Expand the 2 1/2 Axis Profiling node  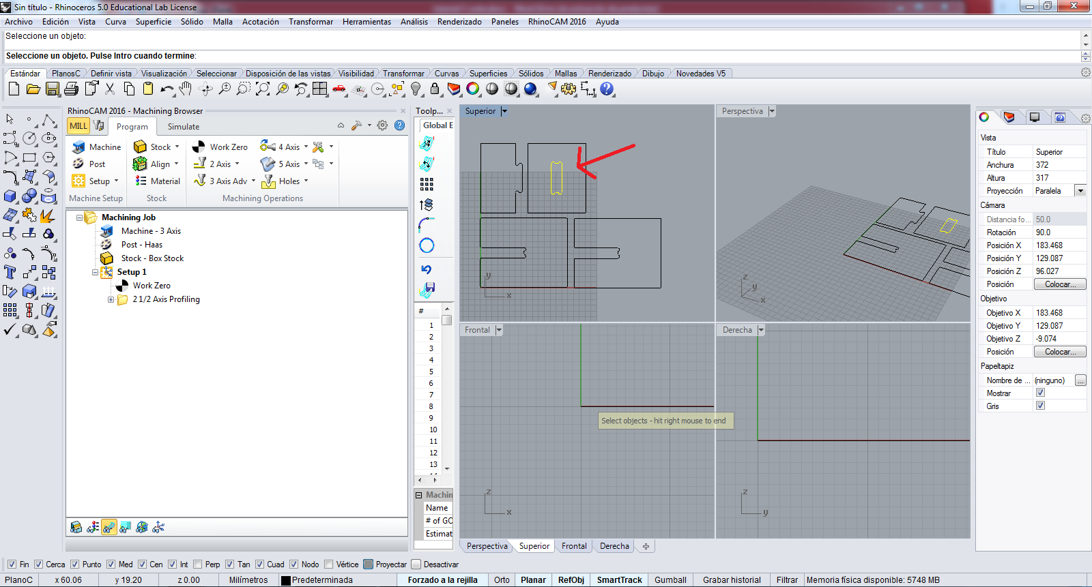tap(111, 299)
